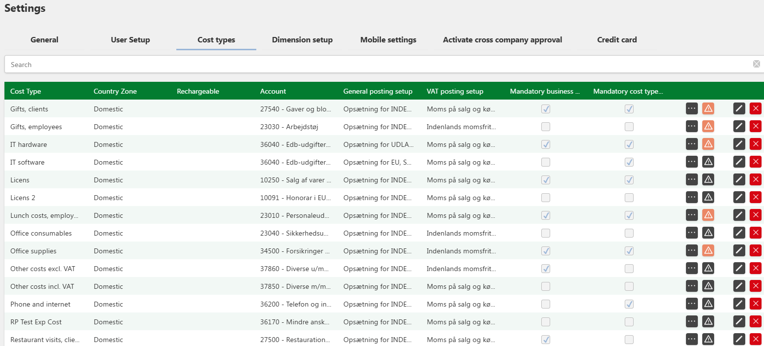Toggle Mandatory cost type checkbox for IT software
The height and width of the screenshot is (346, 764).
click(629, 162)
